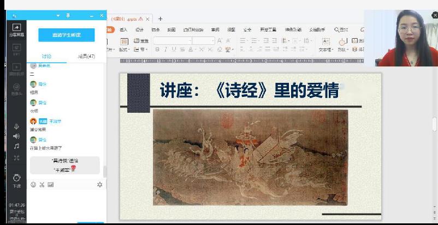The height and width of the screenshot is (225, 438).
Task: Click the 邀请学生听课 button
Action: pyautogui.click(x=67, y=35)
